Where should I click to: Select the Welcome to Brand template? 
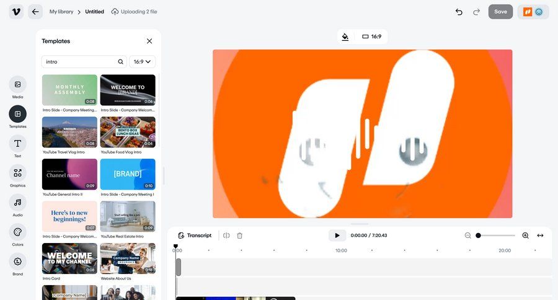point(128,90)
